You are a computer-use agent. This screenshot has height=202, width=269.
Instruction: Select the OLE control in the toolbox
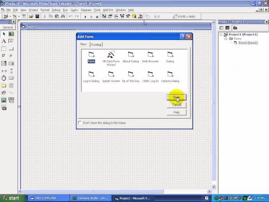[x=4, y=108]
